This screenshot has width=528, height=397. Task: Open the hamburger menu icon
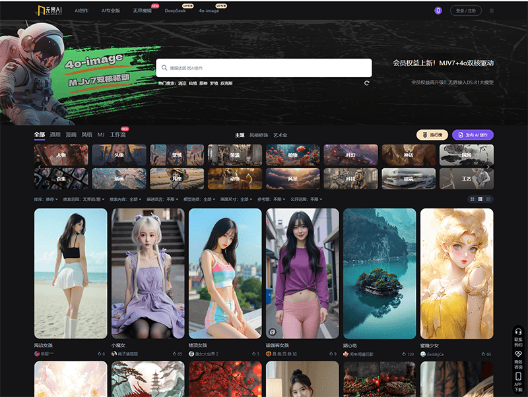coord(491,11)
